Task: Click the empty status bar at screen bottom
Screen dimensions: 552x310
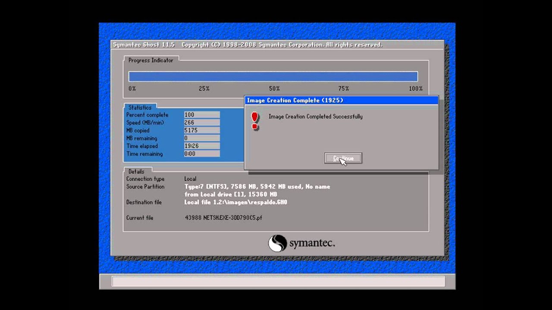Action: [278, 281]
